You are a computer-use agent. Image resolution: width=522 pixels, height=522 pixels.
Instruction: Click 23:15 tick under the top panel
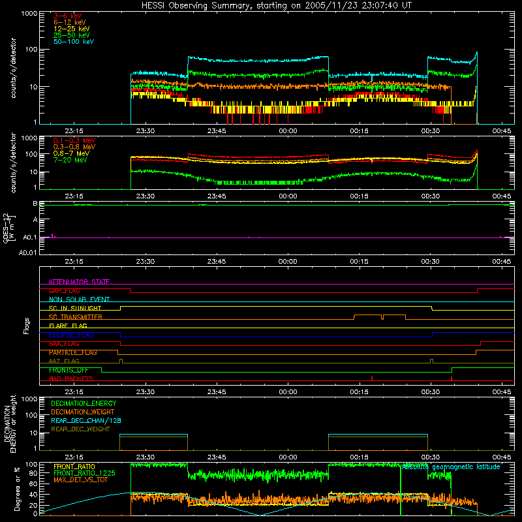74,131
